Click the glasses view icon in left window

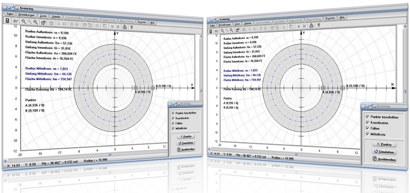point(15,21)
